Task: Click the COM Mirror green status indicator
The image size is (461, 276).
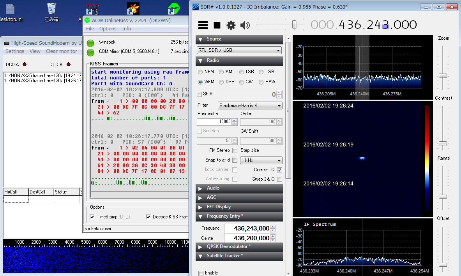Action: pyautogui.click(x=90, y=53)
